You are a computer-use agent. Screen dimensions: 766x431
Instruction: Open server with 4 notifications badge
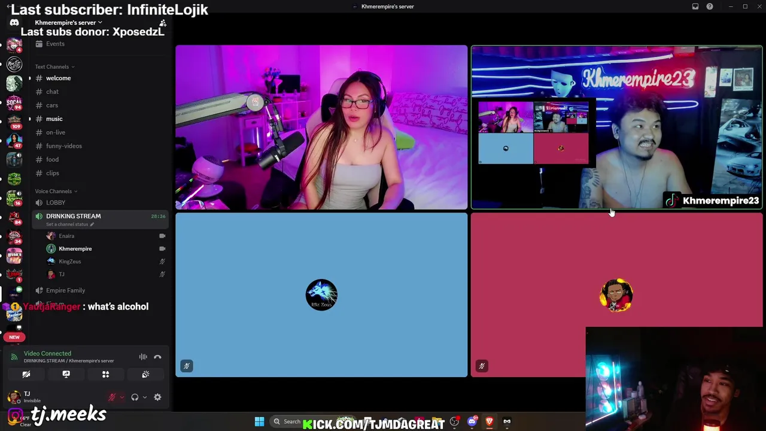tap(14, 45)
